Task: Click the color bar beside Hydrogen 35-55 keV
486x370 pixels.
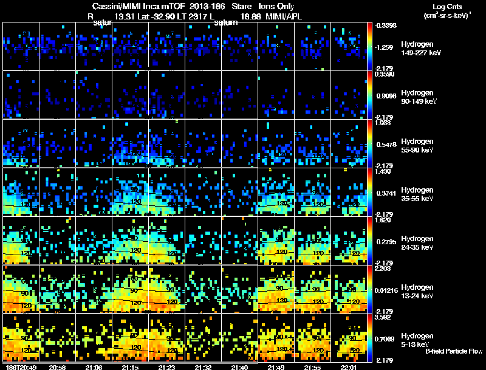Action: pos(369,192)
